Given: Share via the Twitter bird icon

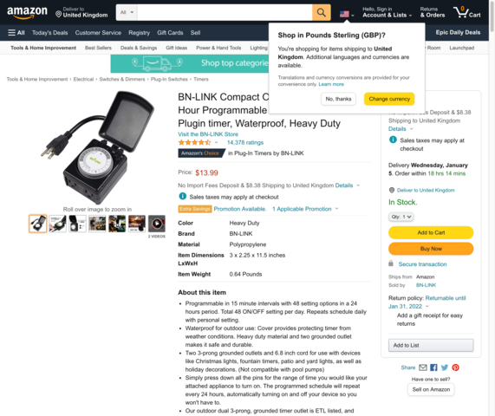Looking at the screenshot, I should click(445, 367).
